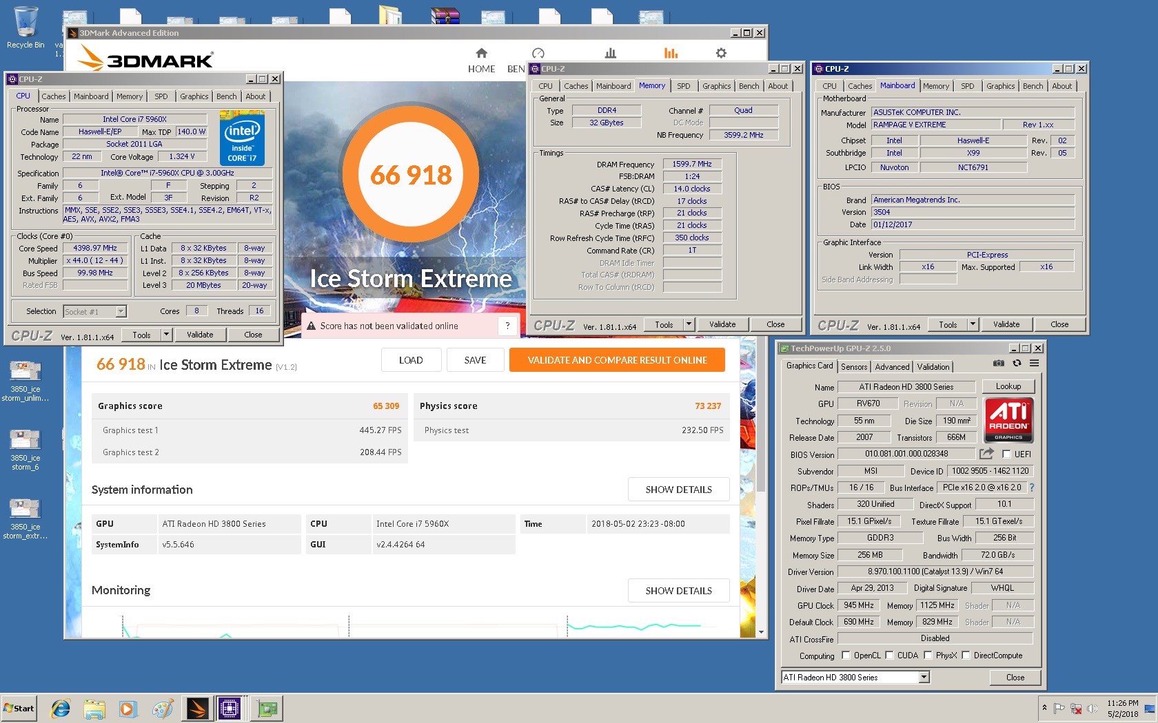1158x723 pixels.
Task: Show taskbar hidden icons arrow
Action: 1044,708
